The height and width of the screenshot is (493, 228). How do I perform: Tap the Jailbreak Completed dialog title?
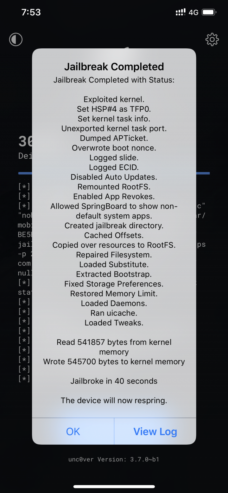point(114,67)
